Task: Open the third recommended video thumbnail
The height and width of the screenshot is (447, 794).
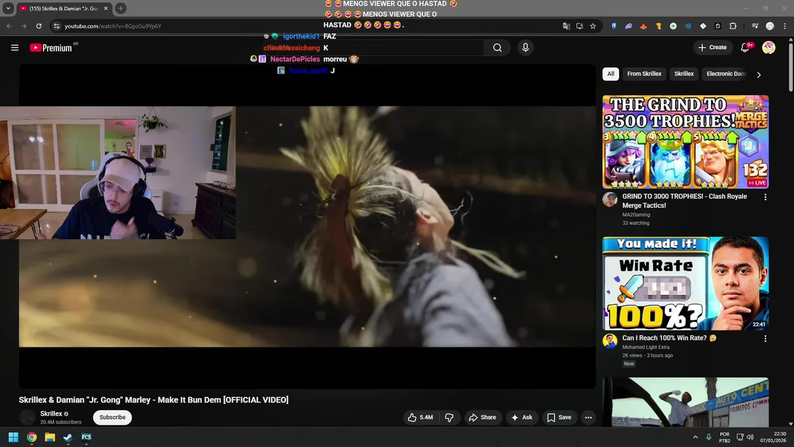Action: 685,402
